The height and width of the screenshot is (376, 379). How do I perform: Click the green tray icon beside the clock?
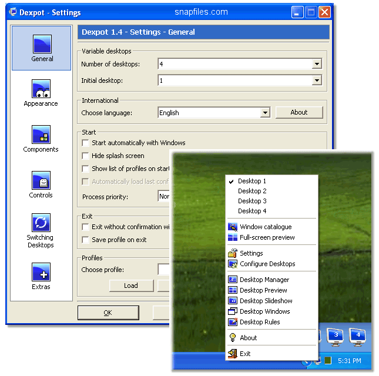[x=327, y=361]
